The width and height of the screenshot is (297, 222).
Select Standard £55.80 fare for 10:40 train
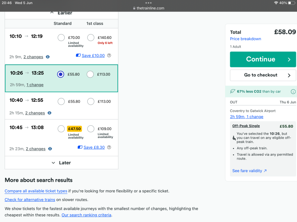[x=61, y=101]
